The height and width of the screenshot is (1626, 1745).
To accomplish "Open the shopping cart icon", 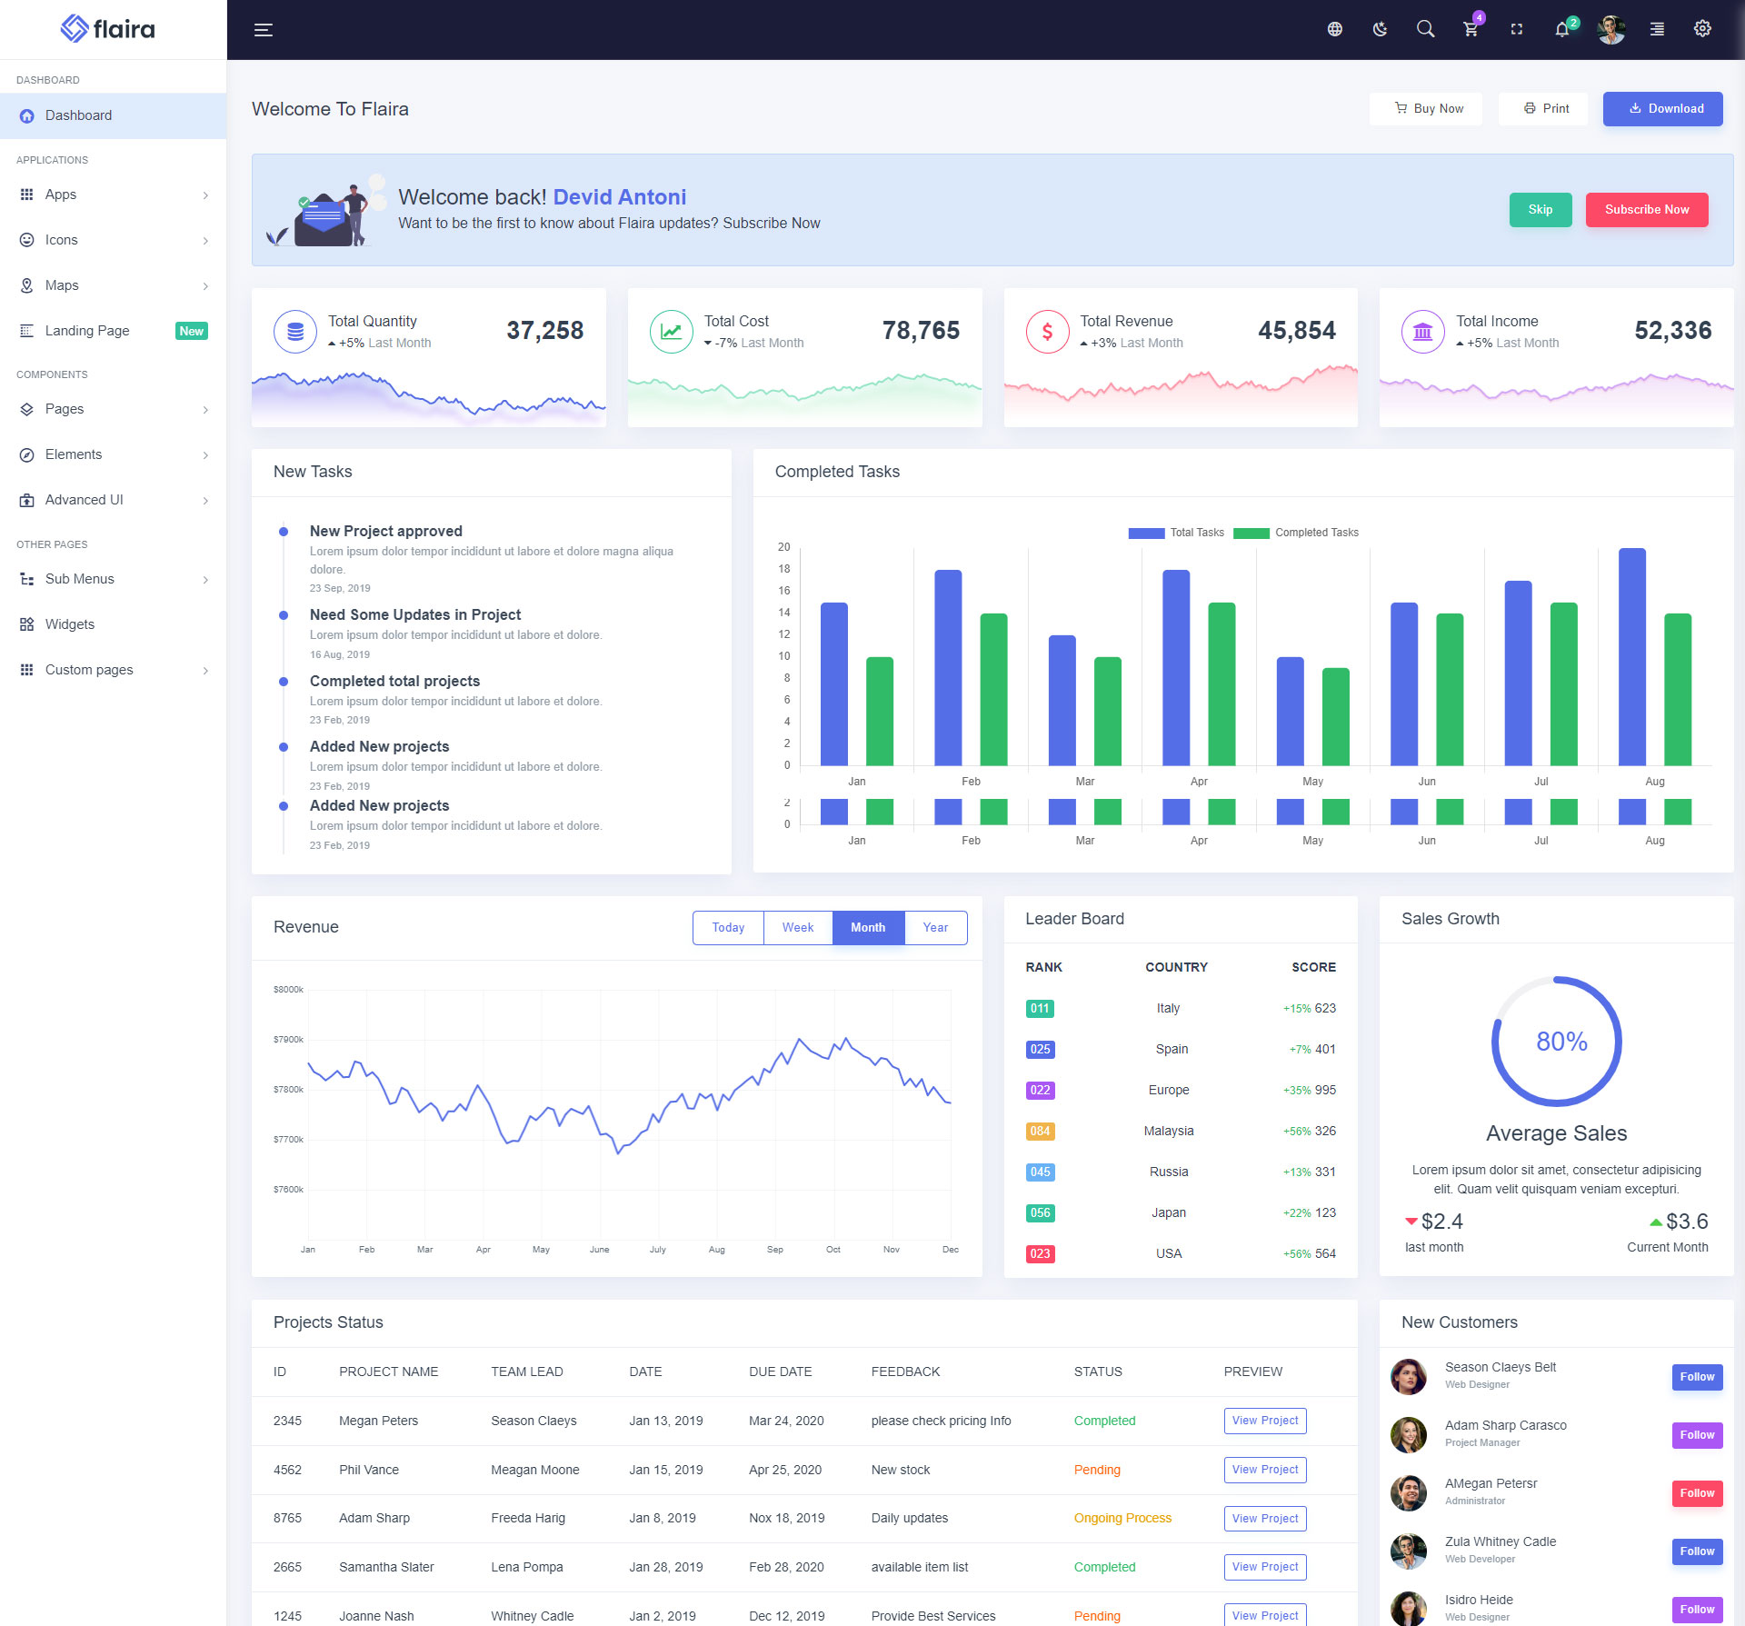I will [1471, 29].
